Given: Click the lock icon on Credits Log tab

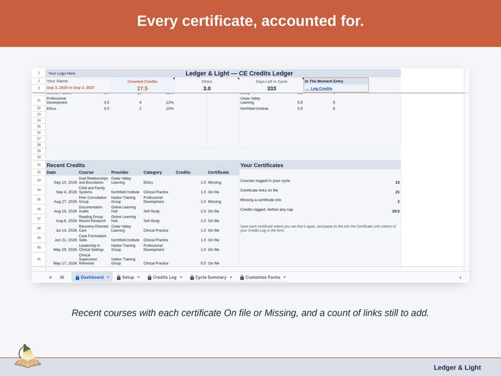Looking at the screenshot, I should coord(149,278).
